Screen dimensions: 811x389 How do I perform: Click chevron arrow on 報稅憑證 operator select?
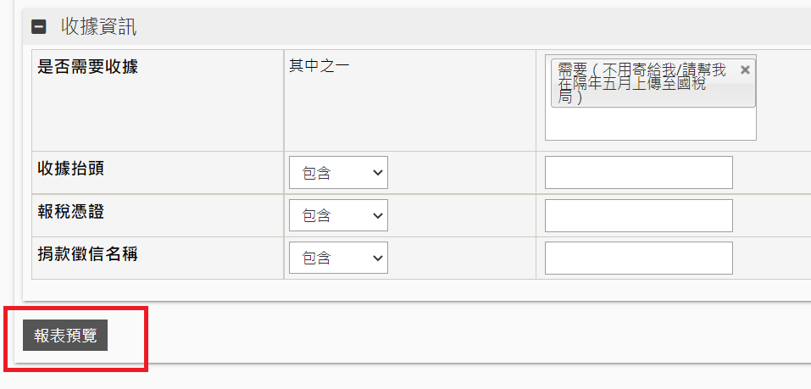378,215
